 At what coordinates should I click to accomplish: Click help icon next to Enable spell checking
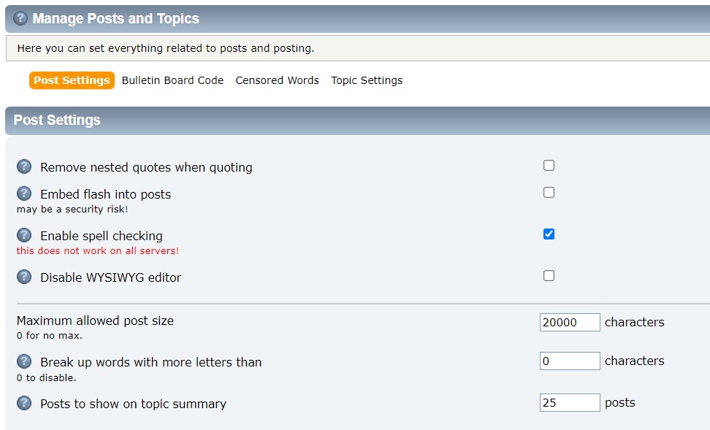click(x=24, y=235)
